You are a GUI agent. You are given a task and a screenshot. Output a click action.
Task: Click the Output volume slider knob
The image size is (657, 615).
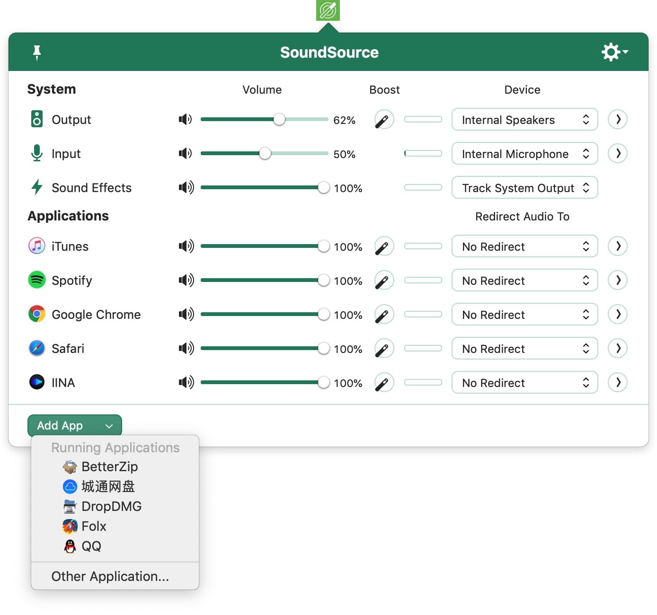point(279,120)
